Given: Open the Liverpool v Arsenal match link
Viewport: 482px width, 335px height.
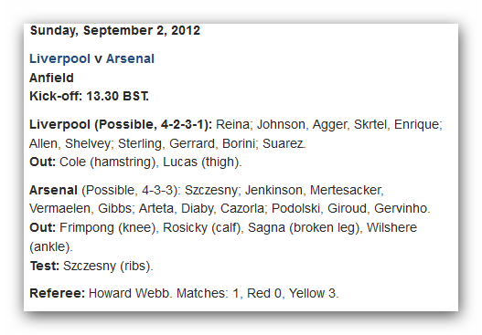Looking at the screenshot, I should pyautogui.click(x=91, y=59).
